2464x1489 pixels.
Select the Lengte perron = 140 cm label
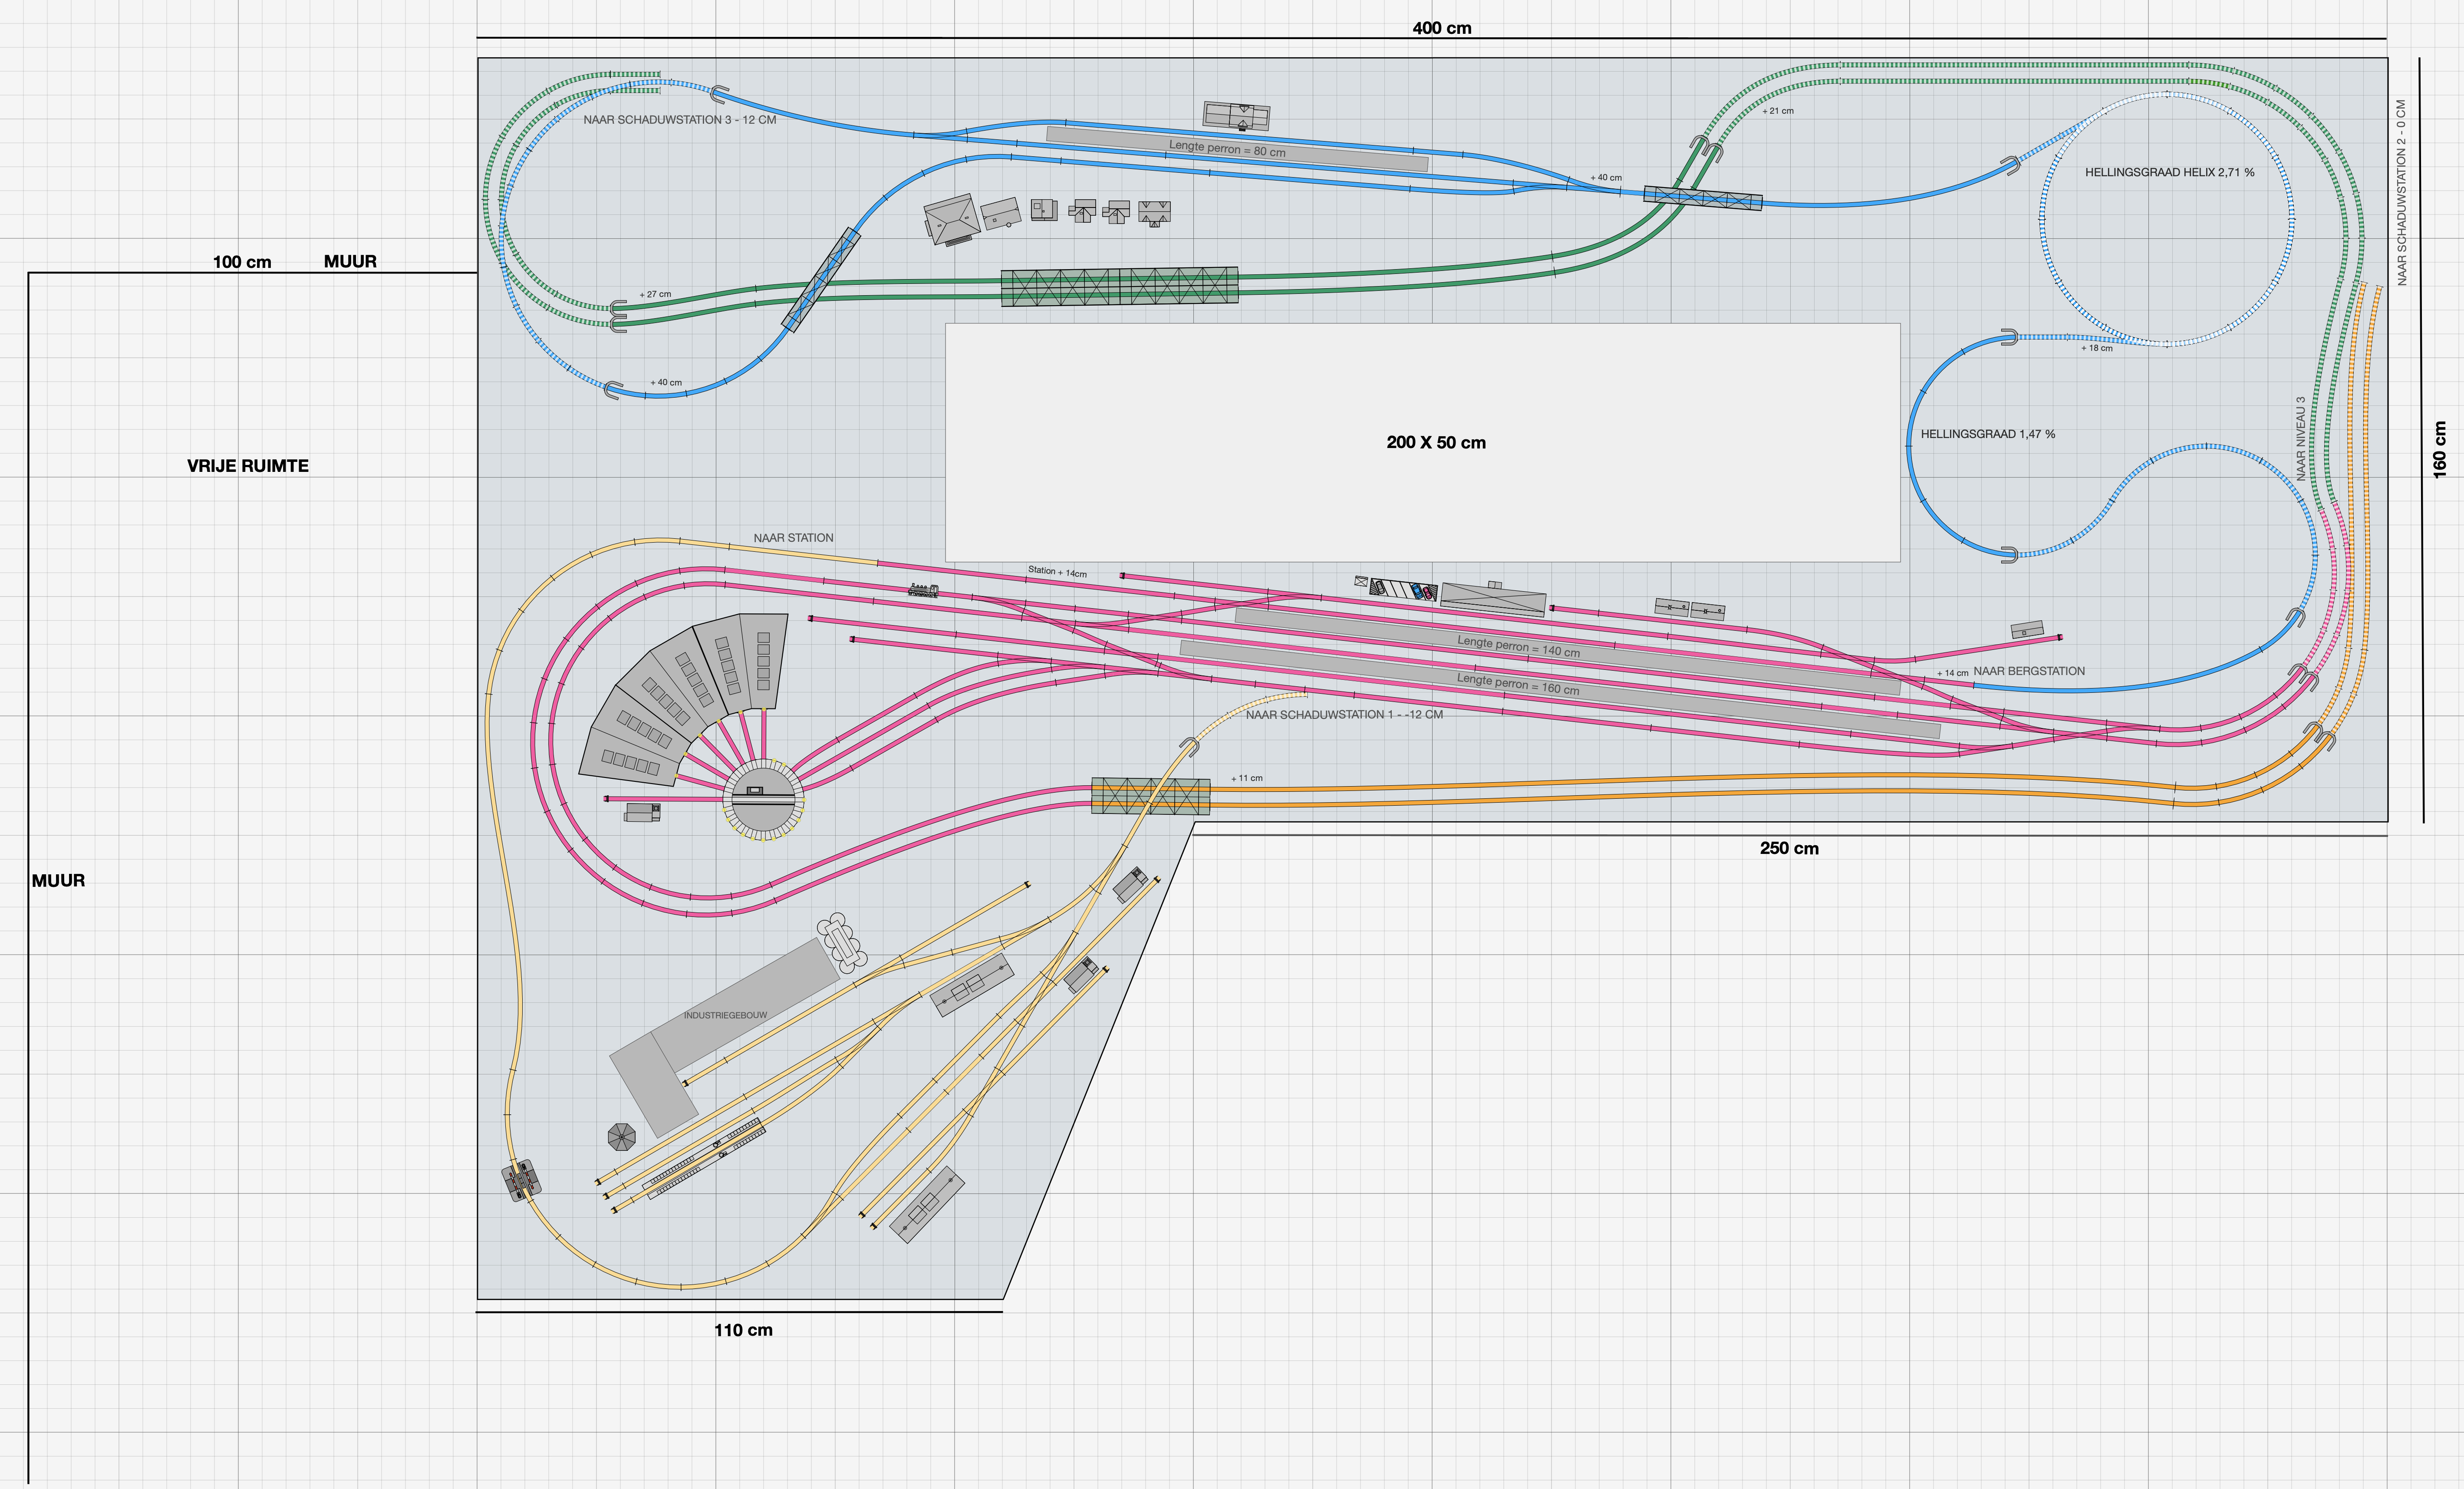(x=1518, y=646)
